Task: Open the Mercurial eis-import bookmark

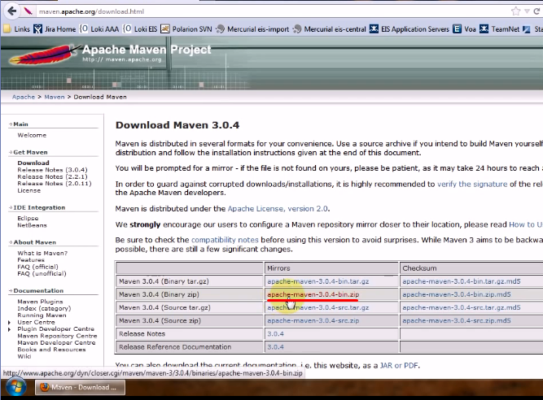Action: point(252,29)
